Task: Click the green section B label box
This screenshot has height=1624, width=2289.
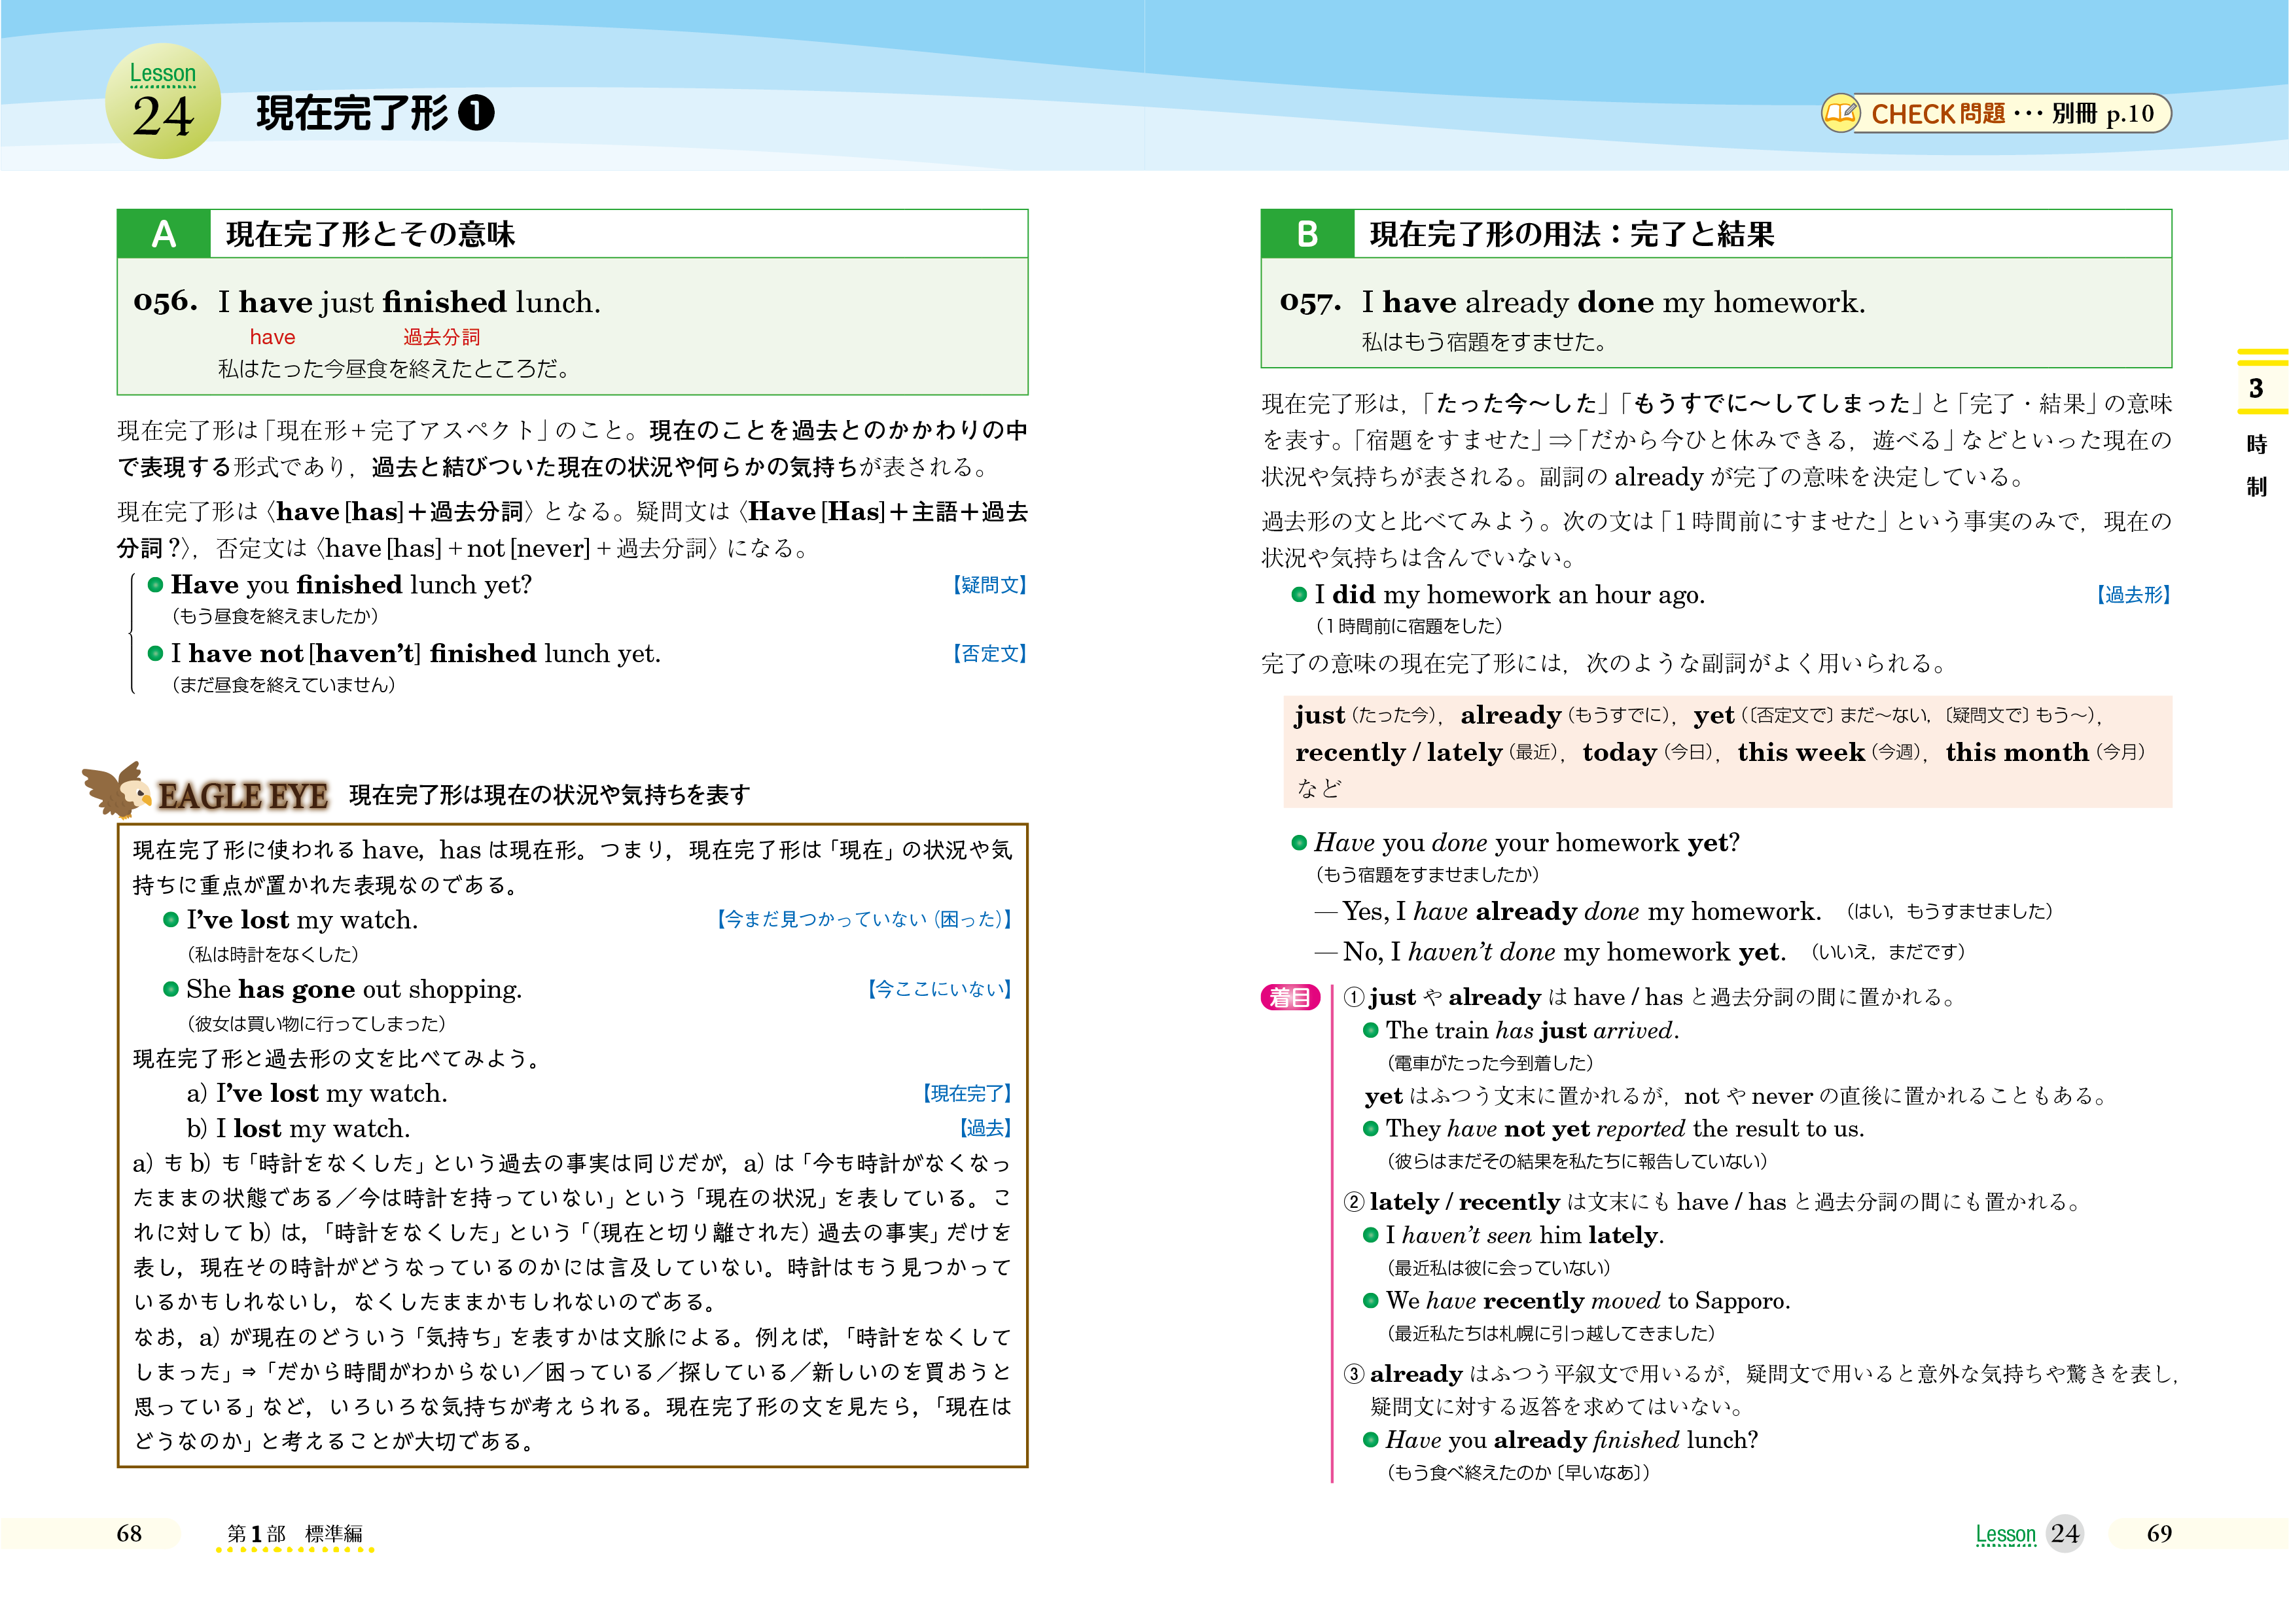Action: pyautogui.click(x=1307, y=234)
